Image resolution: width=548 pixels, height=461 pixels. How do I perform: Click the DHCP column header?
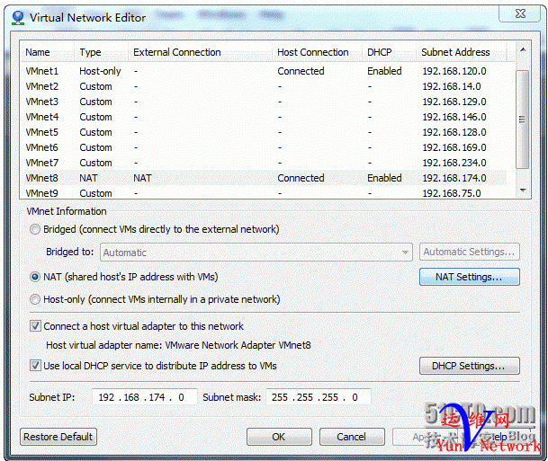coord(389,52)
